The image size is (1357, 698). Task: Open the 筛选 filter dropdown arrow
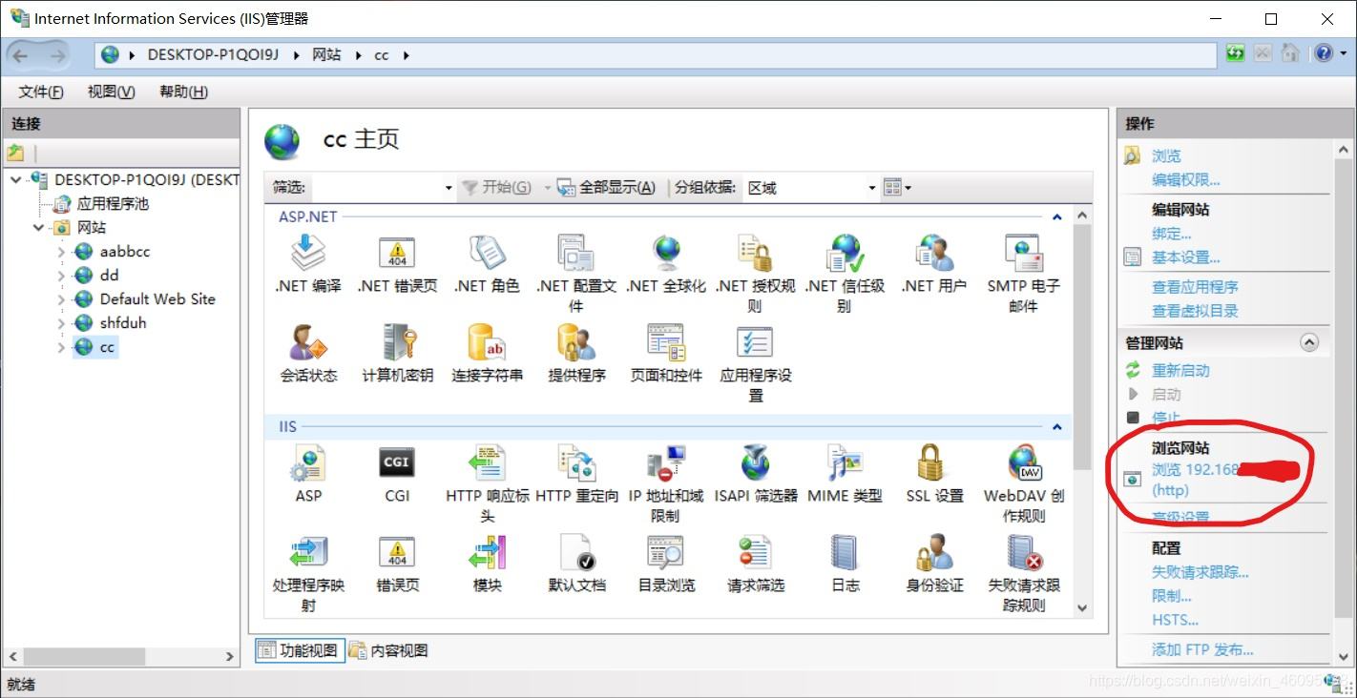[449, 188]
